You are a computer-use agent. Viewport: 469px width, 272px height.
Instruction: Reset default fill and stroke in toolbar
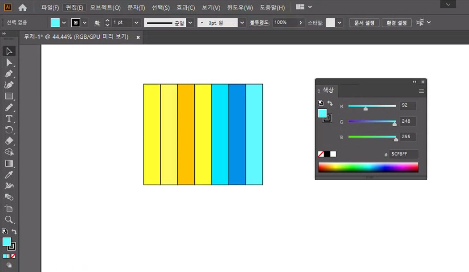(5, 231)
